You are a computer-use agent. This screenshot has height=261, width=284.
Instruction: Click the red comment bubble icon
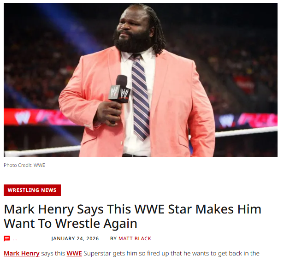(7, 238)
